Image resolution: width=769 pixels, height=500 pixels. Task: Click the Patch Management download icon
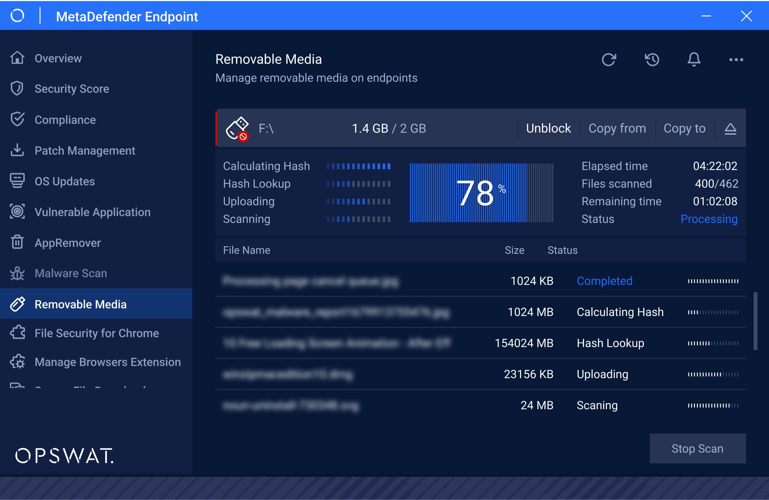(17, 150)
